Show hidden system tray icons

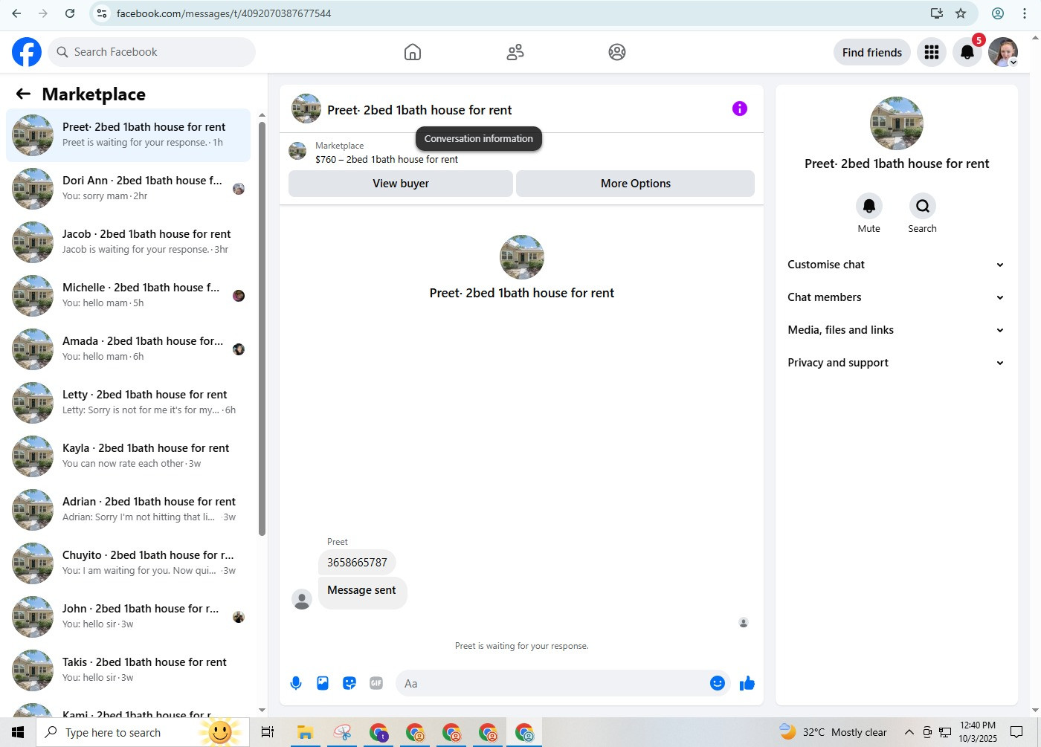point(909,732)
